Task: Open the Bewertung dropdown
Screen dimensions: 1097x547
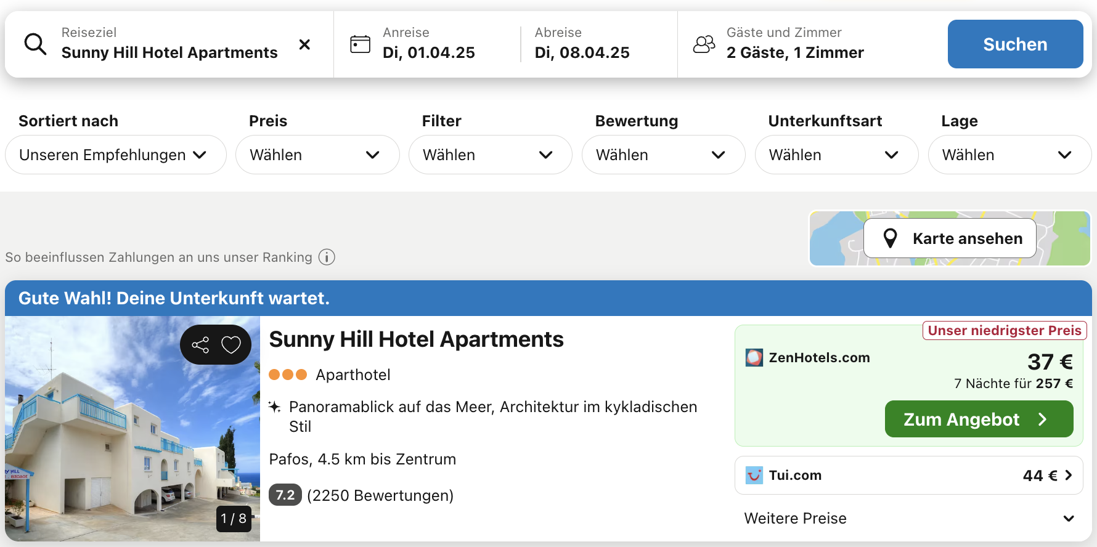Action: tap(663, 155)
